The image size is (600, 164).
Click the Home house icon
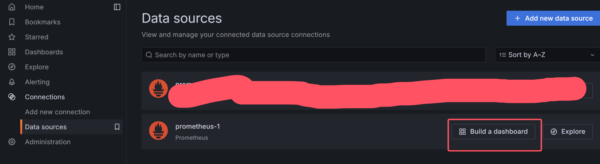click(x=12, y=7)
